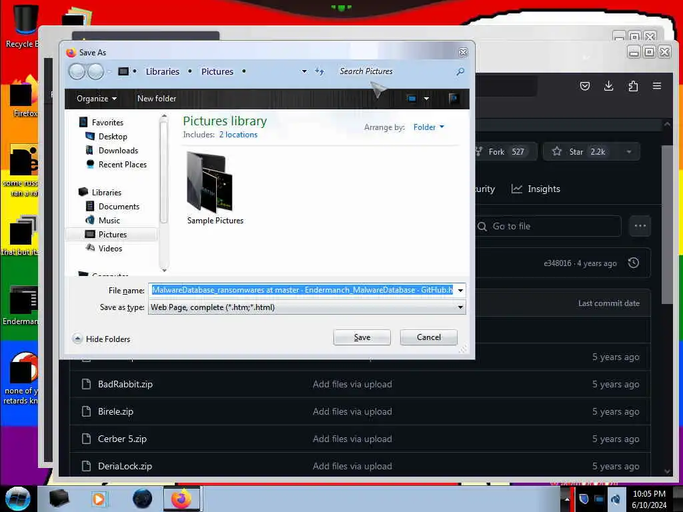Image resolution: width=683 pixels, height=512 pixels.
Task: Open the Sample Pictures folder thumbnail
Action: [x=210, y=181]
